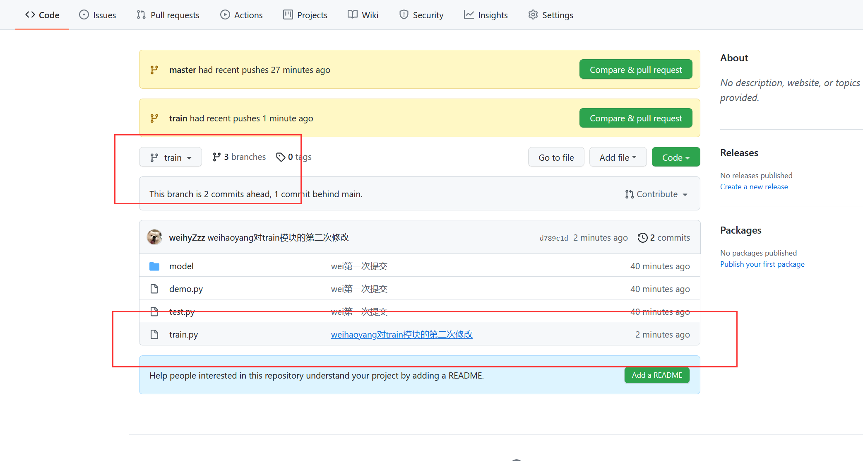This screenshot has width=863, height=461.
Task: Click the Security shield icon tab
Action: pyautogui.click(x=404, y=15)
